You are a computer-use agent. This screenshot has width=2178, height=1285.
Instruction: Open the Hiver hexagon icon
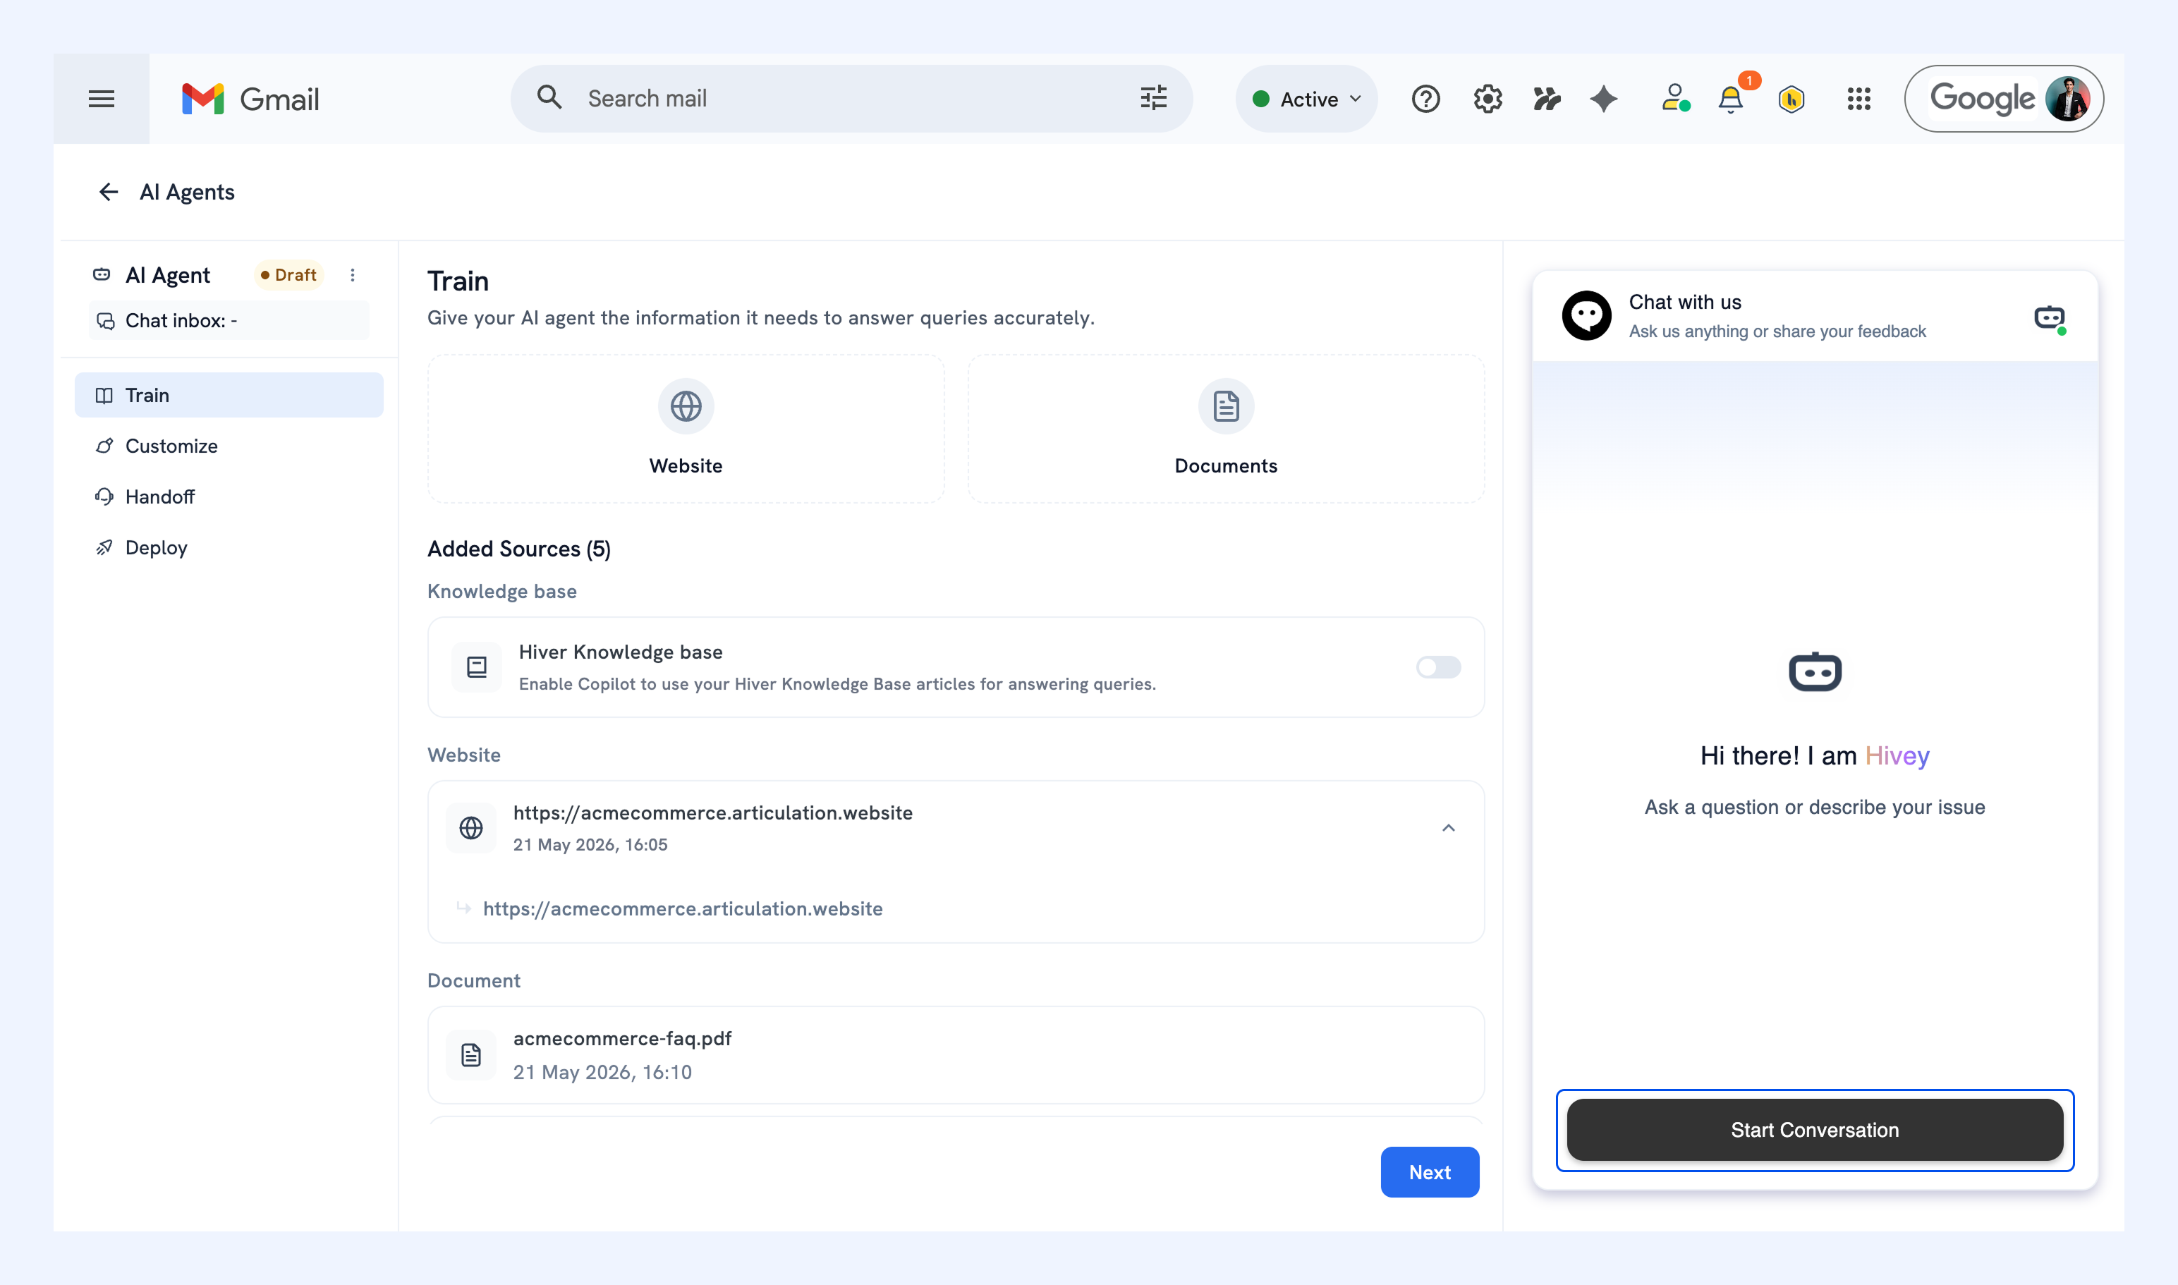tap(1791, 99)
